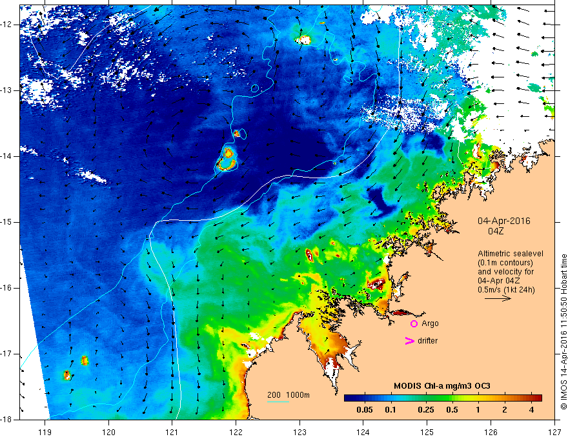Click the longitude label 121
568x439 pixels.
pos(172,432)
